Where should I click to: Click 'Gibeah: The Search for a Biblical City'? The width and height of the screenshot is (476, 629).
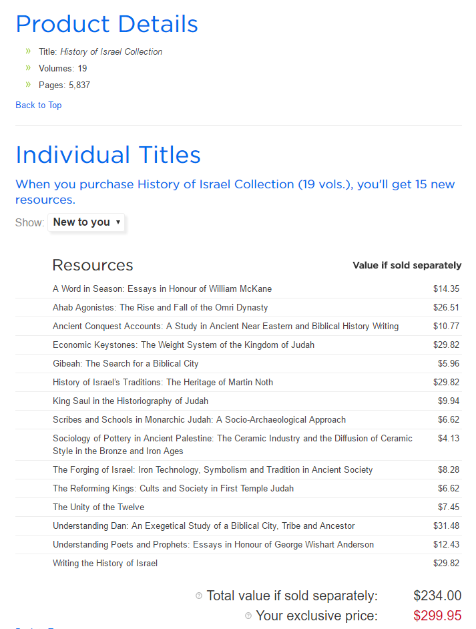click(126, 364)
